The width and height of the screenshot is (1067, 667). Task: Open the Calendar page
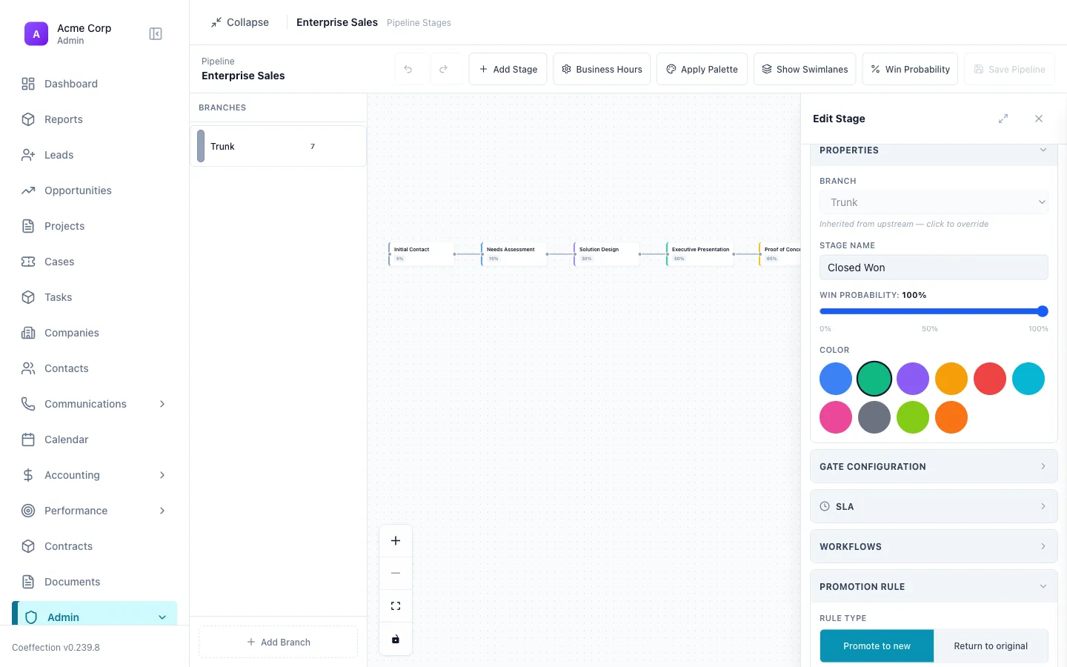[95, 439]
